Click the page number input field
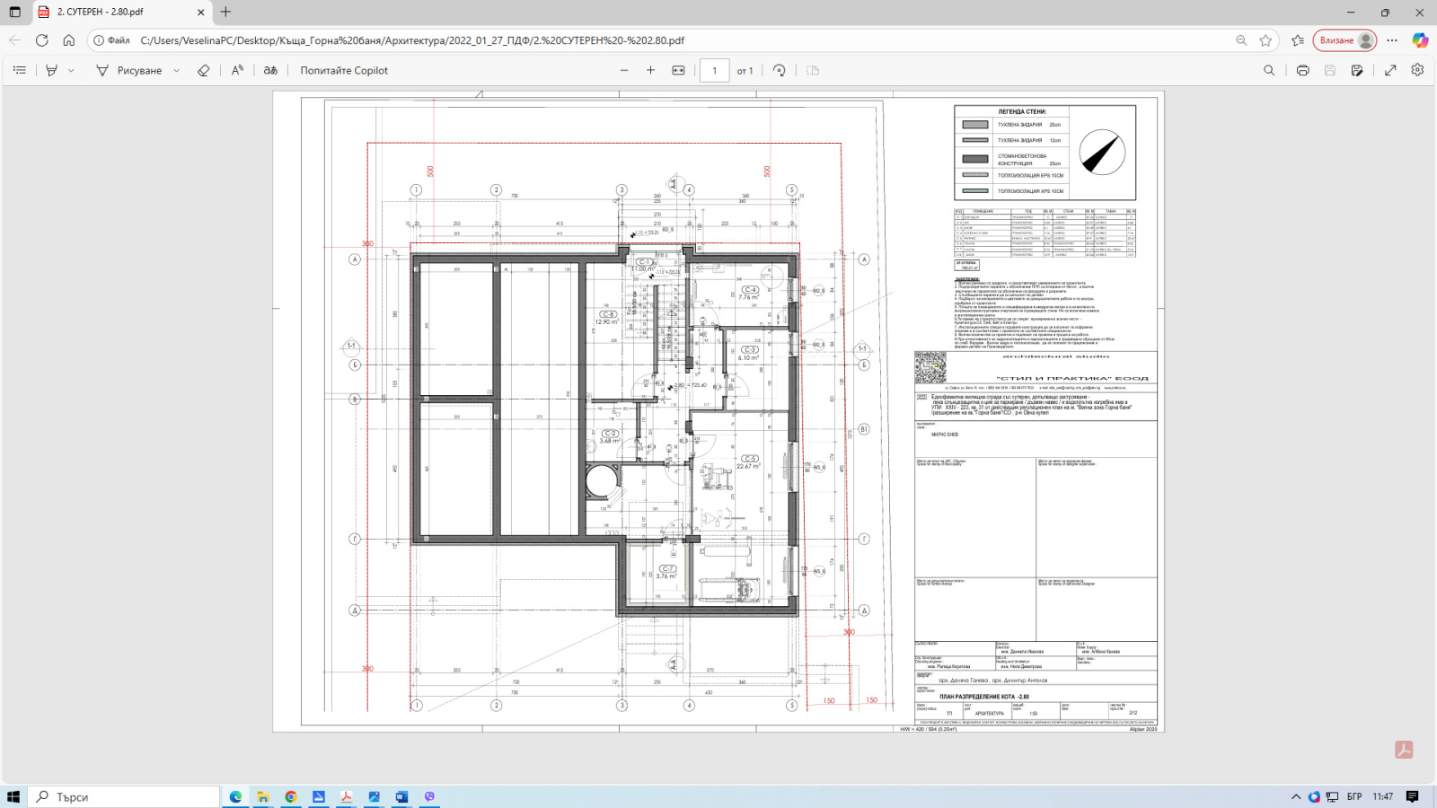Screen dimensions: 1437x808 click(714, 70)
